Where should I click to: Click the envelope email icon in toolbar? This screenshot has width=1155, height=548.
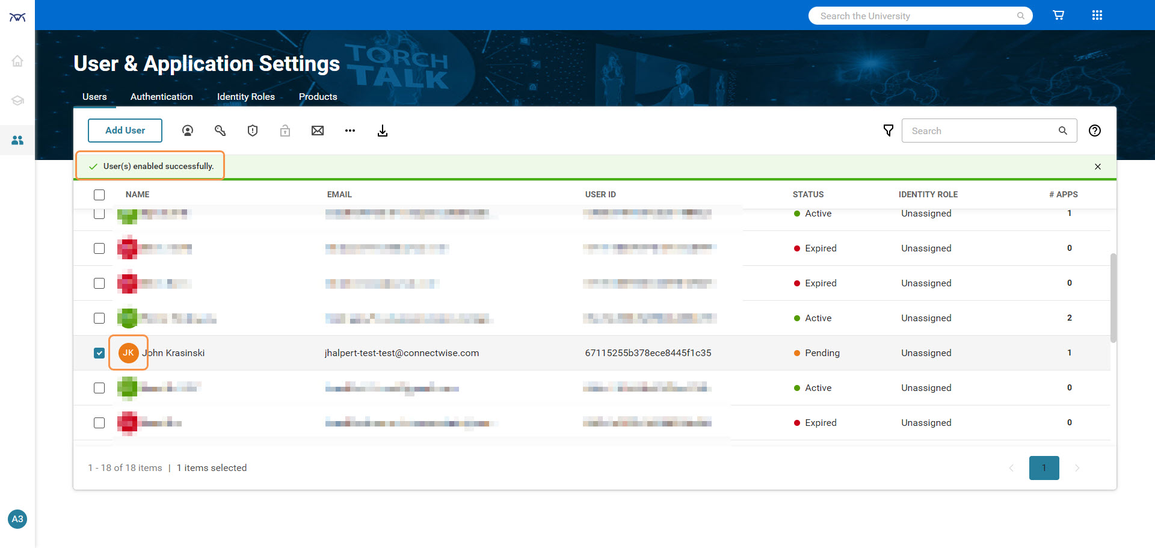pyautogui.click(x=318, y=131)
